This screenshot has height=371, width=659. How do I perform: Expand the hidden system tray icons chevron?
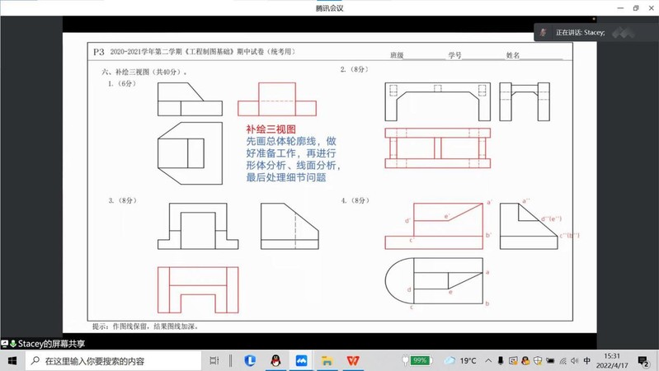pyautogui.click(x=488, y=361)
